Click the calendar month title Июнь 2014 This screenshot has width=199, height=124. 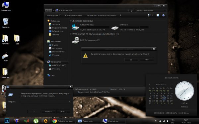(161, 85)
